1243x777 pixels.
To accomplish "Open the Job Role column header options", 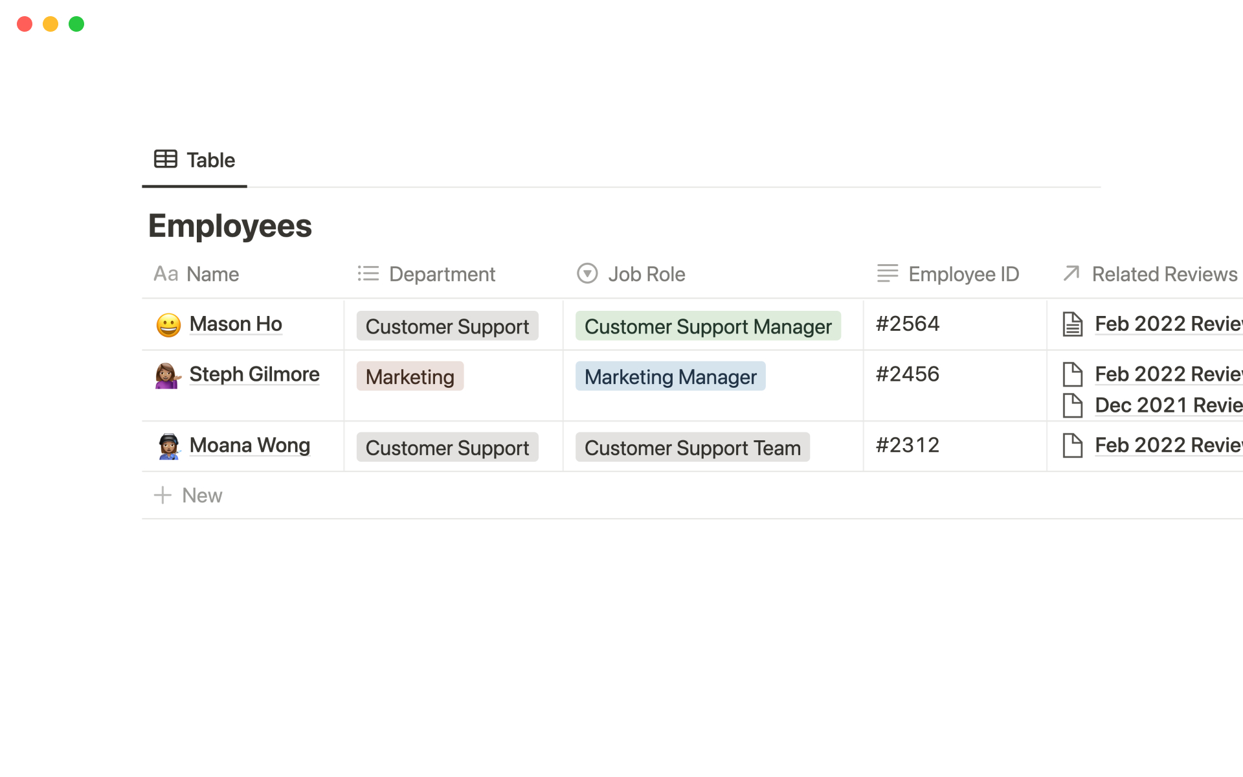I will (645, 275).
